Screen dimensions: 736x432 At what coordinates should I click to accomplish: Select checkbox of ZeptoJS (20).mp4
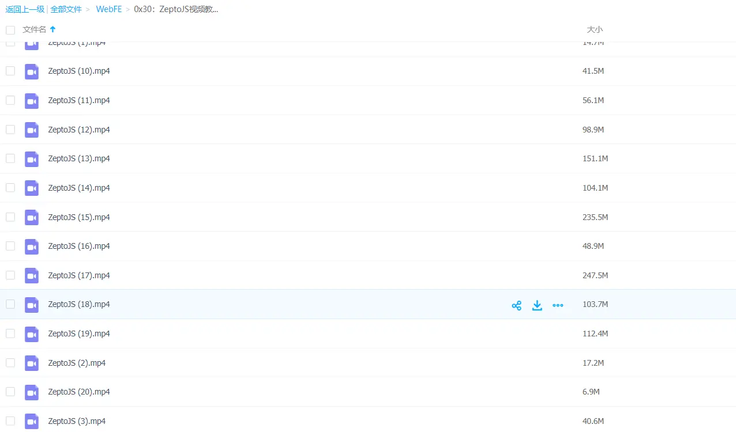pyautogui.click(x=10, y=392)
